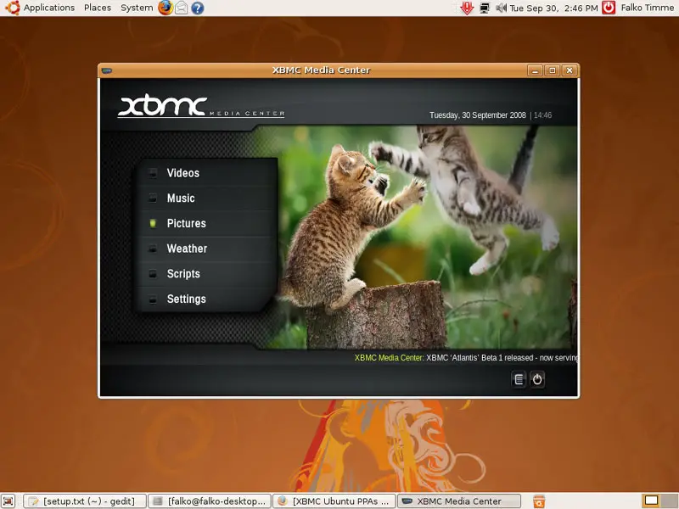Click the Tuesday, 30 September 2008 date text
This screenshot has width=679, height=509.
click(x=478, y=115)
